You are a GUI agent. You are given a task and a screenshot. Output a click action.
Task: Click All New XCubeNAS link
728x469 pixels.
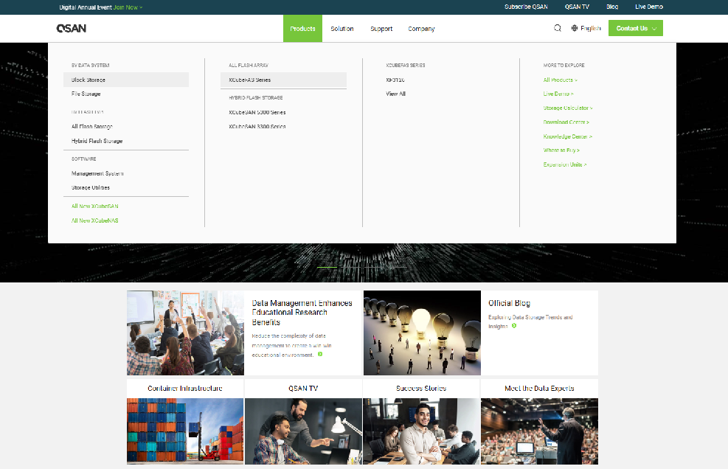94,220
